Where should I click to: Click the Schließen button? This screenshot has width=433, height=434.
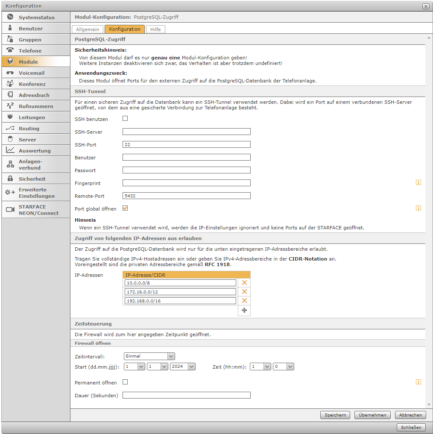point(411,427)
